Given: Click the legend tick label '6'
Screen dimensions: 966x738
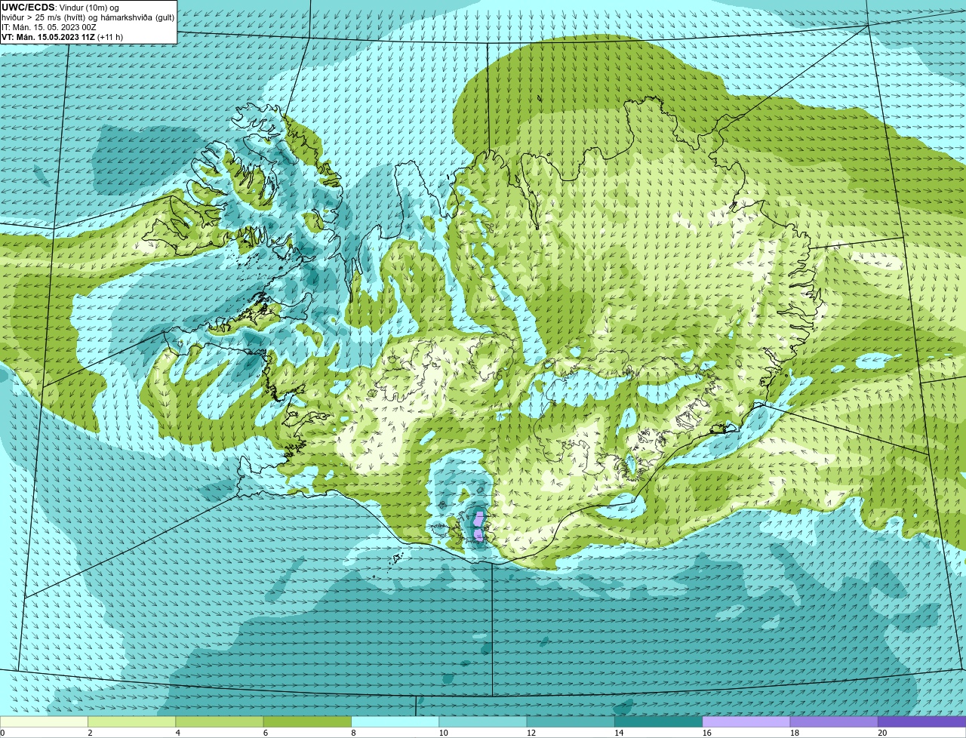Looking at the screenshot, I should click(x=266, y=733).
